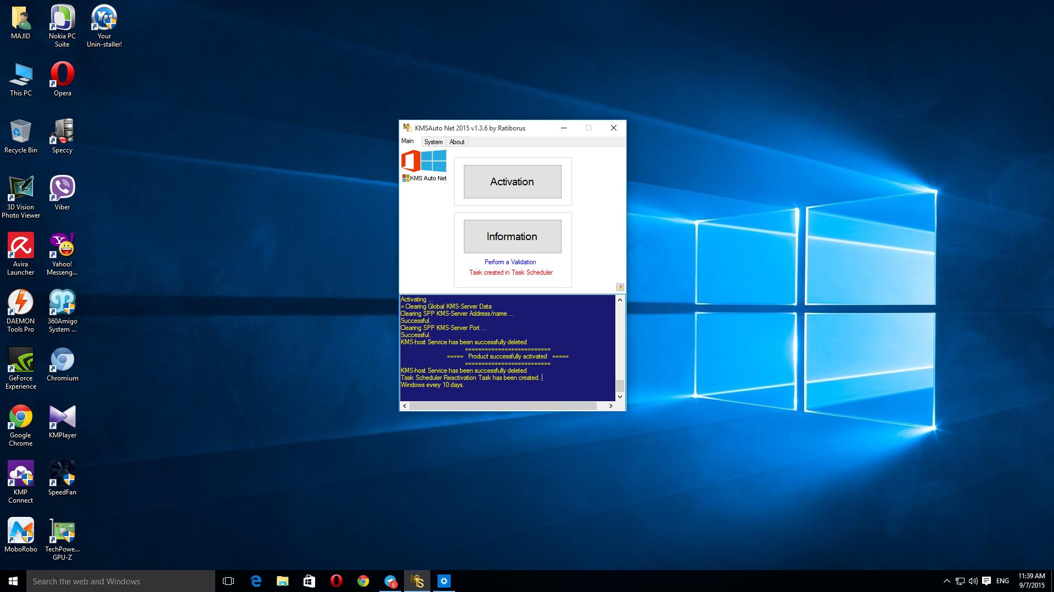
Task: Launch Viber from the desktop
Action: point(62,193)
